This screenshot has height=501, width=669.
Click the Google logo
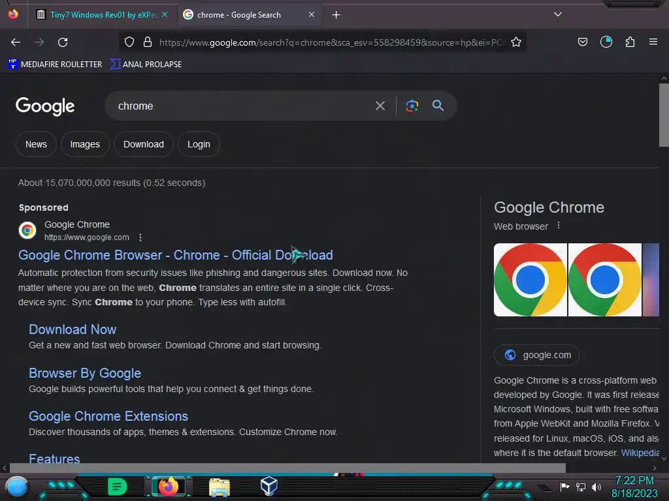point(45,106)
